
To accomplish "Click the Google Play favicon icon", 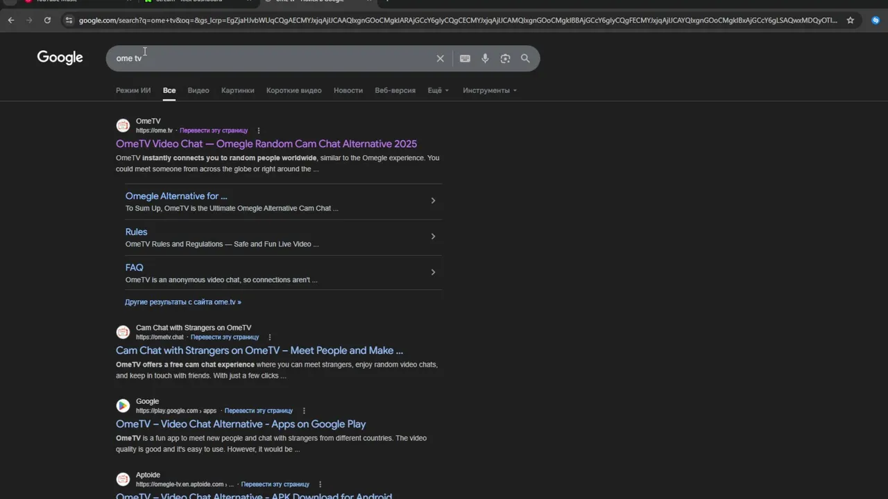I will 123,405.
